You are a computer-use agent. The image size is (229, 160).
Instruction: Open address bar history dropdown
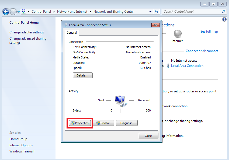click(150, 12)
